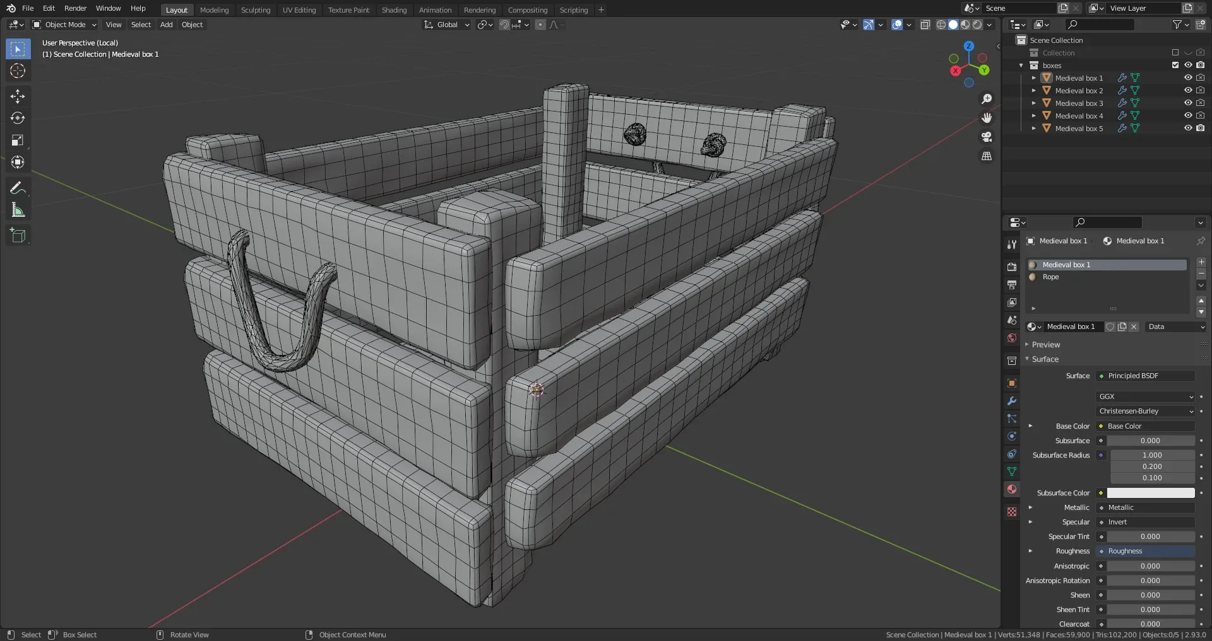1212x641 pixels.
Task: Toggle the checkbox on the boxes collection
Action: (x=1174, y=65)
